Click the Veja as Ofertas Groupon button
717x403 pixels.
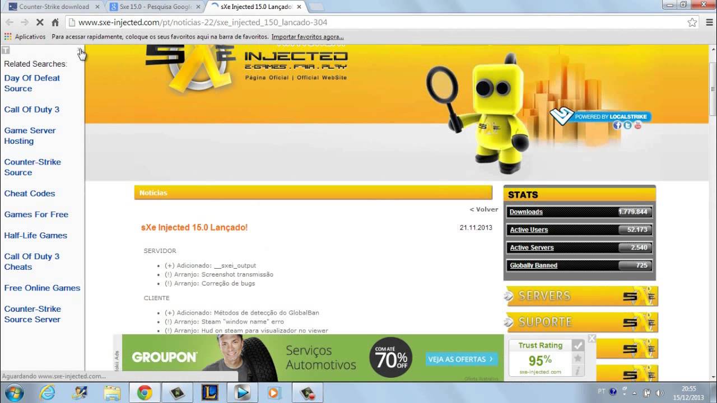(x=462, y=359)
